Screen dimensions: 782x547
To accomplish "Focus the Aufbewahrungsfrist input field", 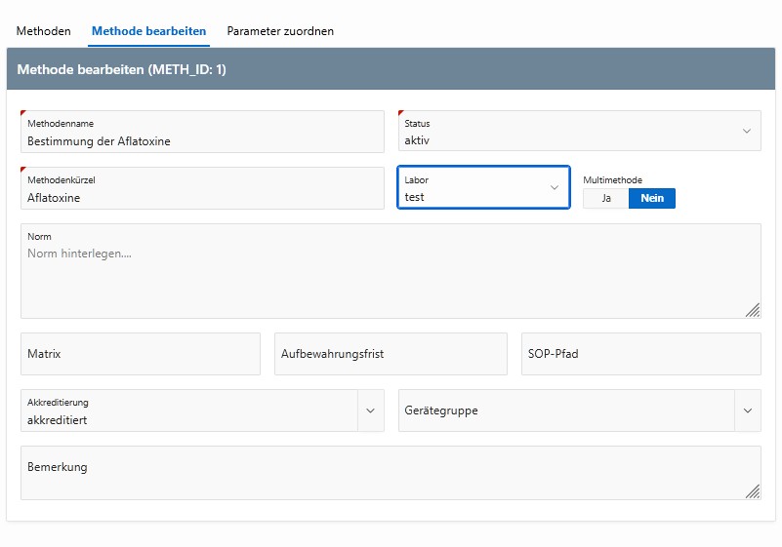I will pos(391,354).
